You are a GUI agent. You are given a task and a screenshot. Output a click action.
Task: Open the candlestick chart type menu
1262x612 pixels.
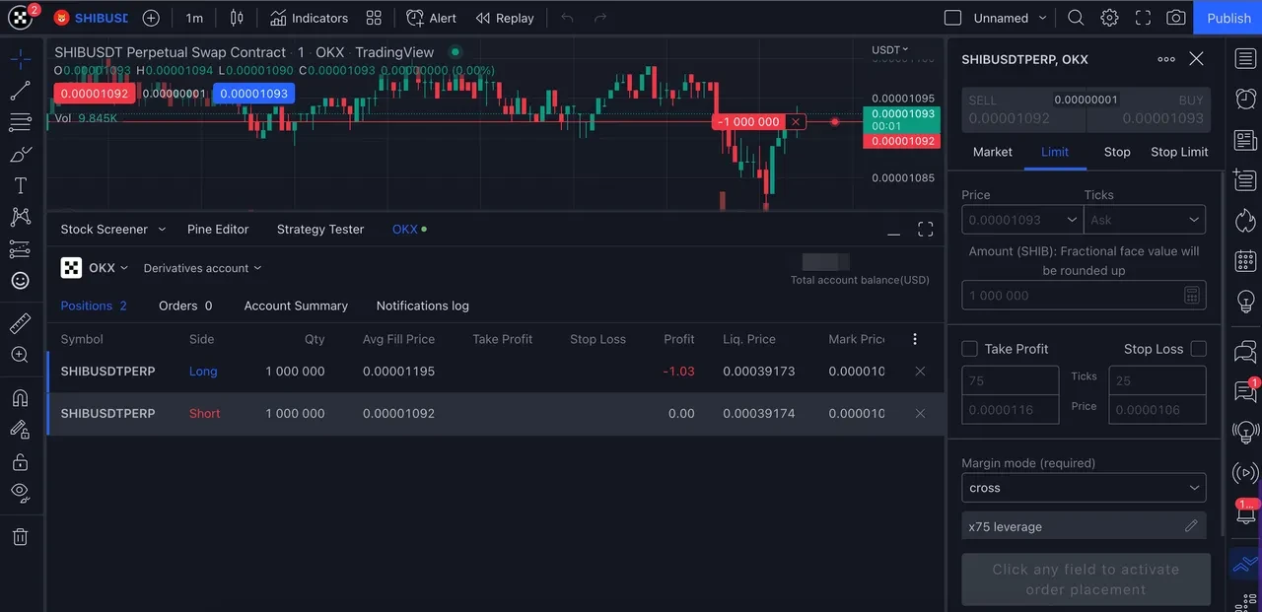pyautogui.click(x=237, y=18)
